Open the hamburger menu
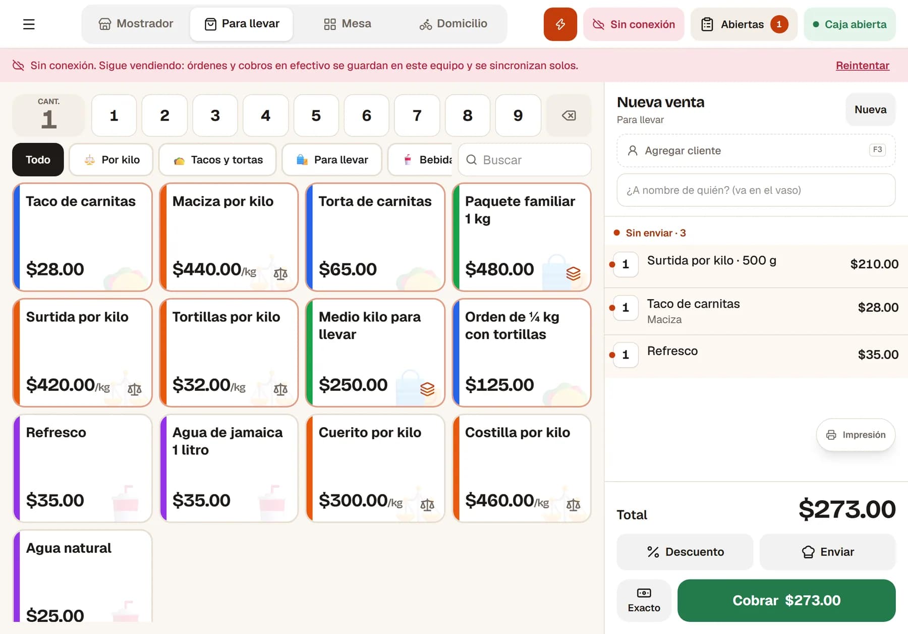The image size is (908, 634). pyautogui.click(x=29, y=24)
